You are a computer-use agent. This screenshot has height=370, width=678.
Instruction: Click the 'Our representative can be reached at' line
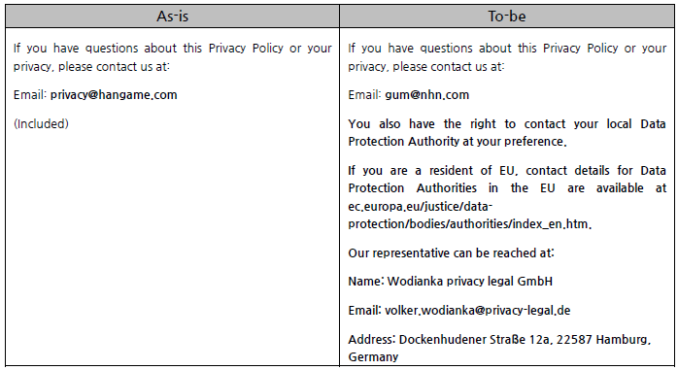pyautogui.click(x=451, y=252)
